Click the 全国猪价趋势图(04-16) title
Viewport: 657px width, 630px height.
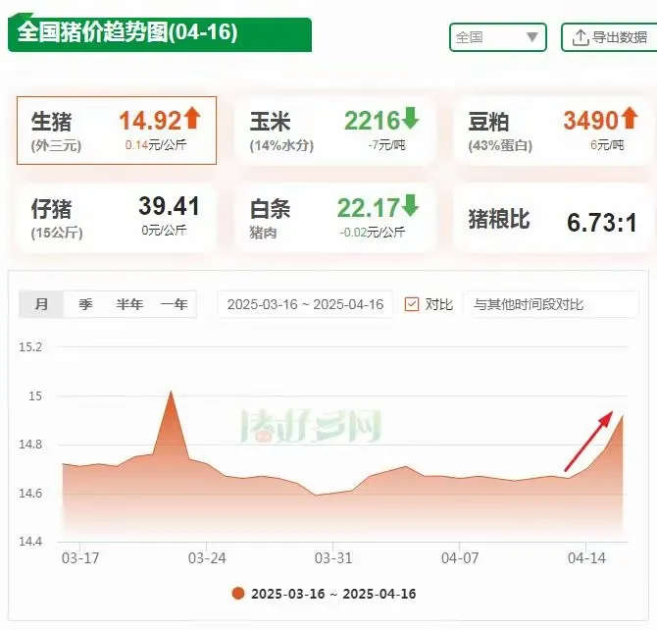pyautogui.click(x=127, y=32)
